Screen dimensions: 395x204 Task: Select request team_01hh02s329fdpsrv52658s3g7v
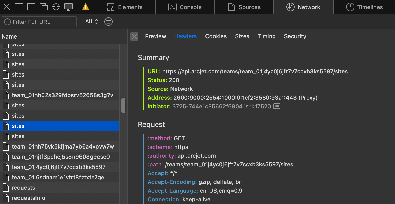coord(60,95)
